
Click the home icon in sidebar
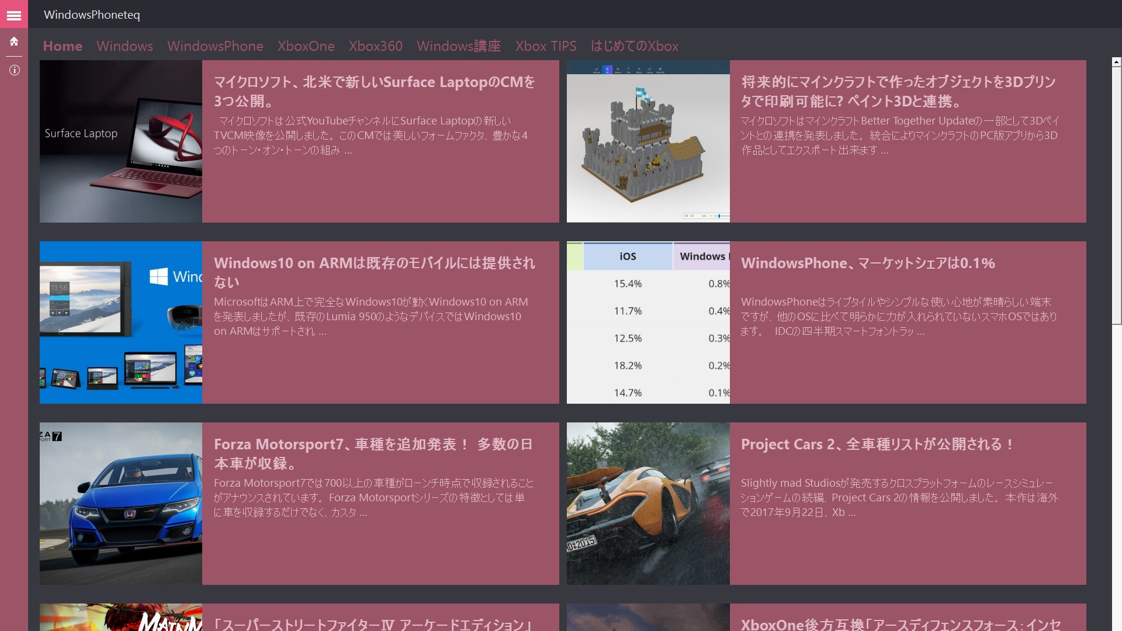coord(14,41)
